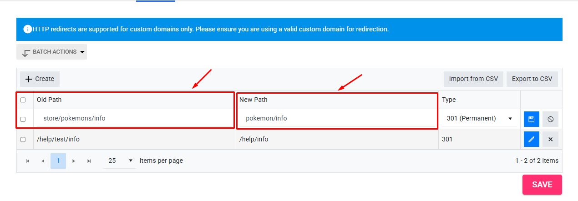The height and width of the screenshot is (201, 578).
Task: Click Import from CSV
Action: 473,79
